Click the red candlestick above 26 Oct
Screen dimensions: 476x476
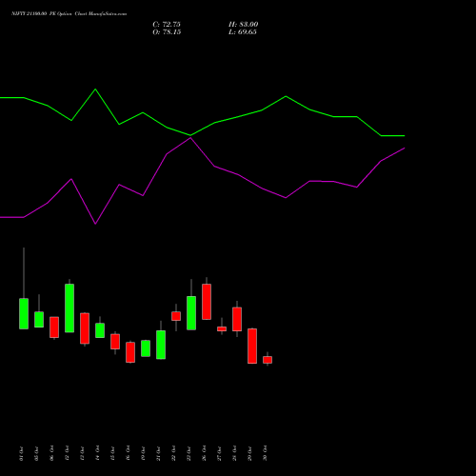click(207, 302)
